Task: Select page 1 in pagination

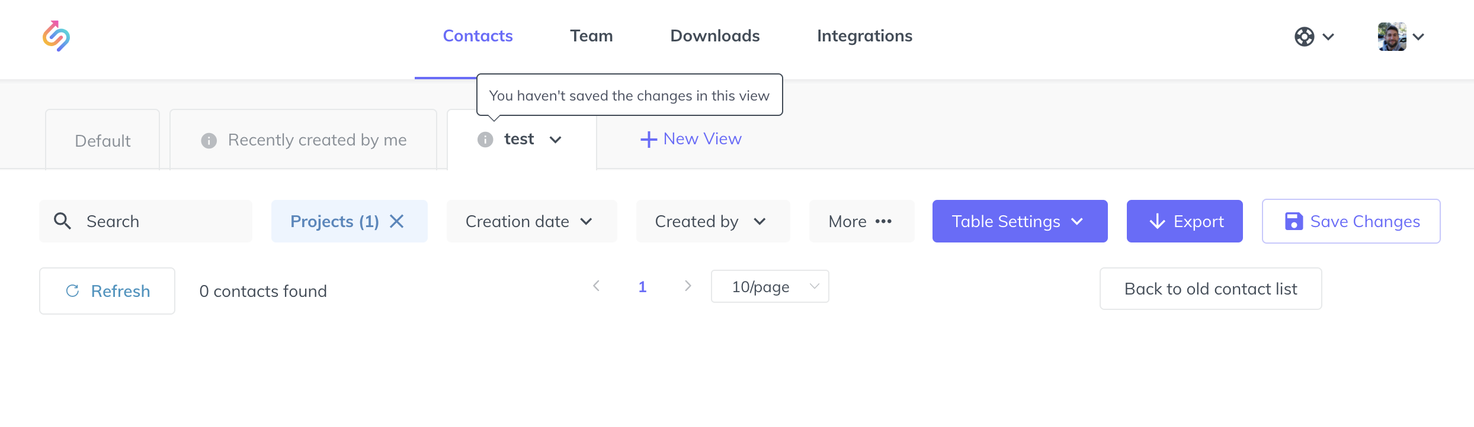Action: click(642, 287)
